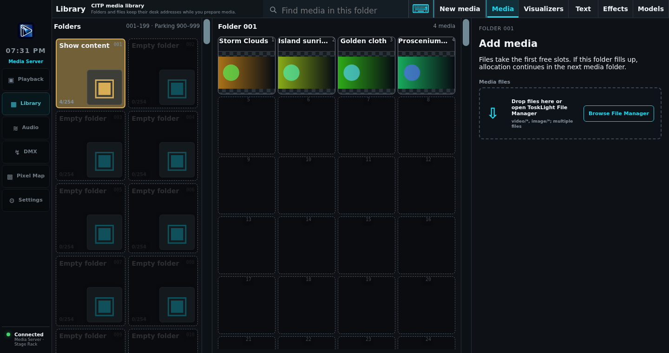
Task: Select the Island sunrise media thumbnail
Action: [307, 65]
